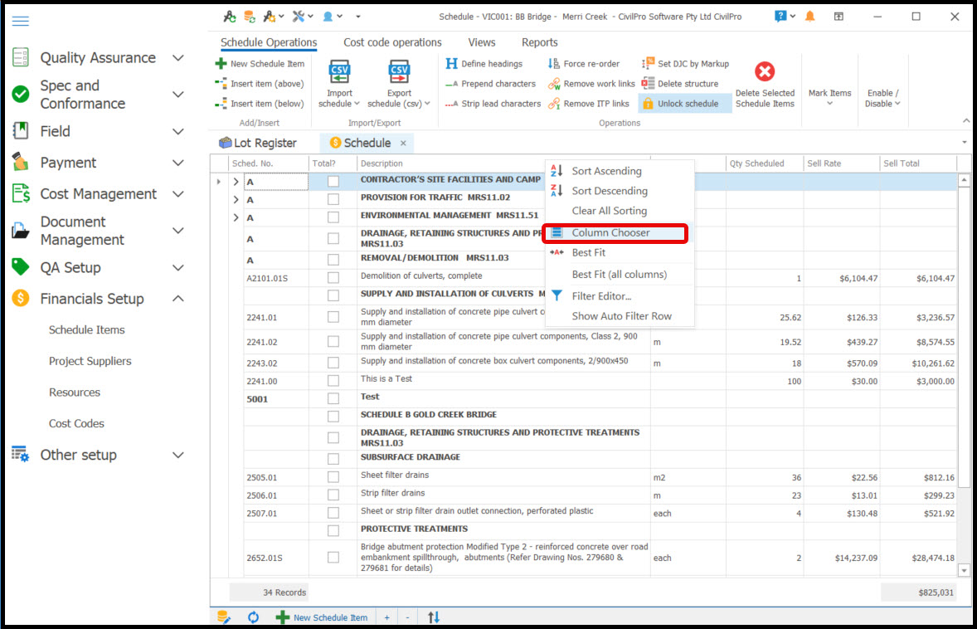977x629 pixels.
Task: Click the scroll down arrow of grid scrollbar
Action: [964, 570]
